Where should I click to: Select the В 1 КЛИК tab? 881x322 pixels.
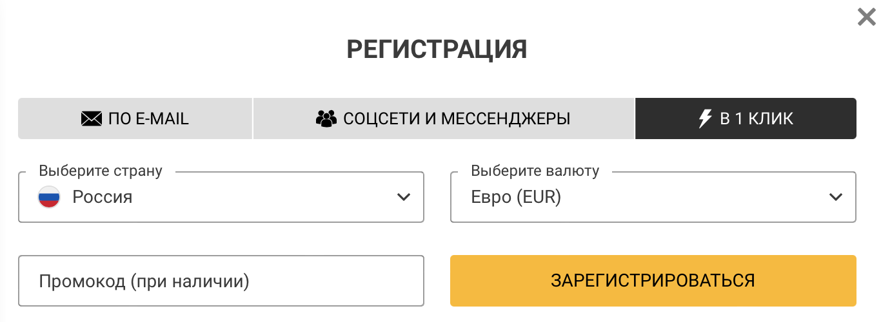(x=746, y=119)
